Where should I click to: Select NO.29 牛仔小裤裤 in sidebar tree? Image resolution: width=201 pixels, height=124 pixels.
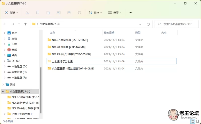coord(23,108)
